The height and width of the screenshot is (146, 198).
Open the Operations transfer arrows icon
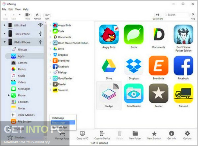[158, 15]
